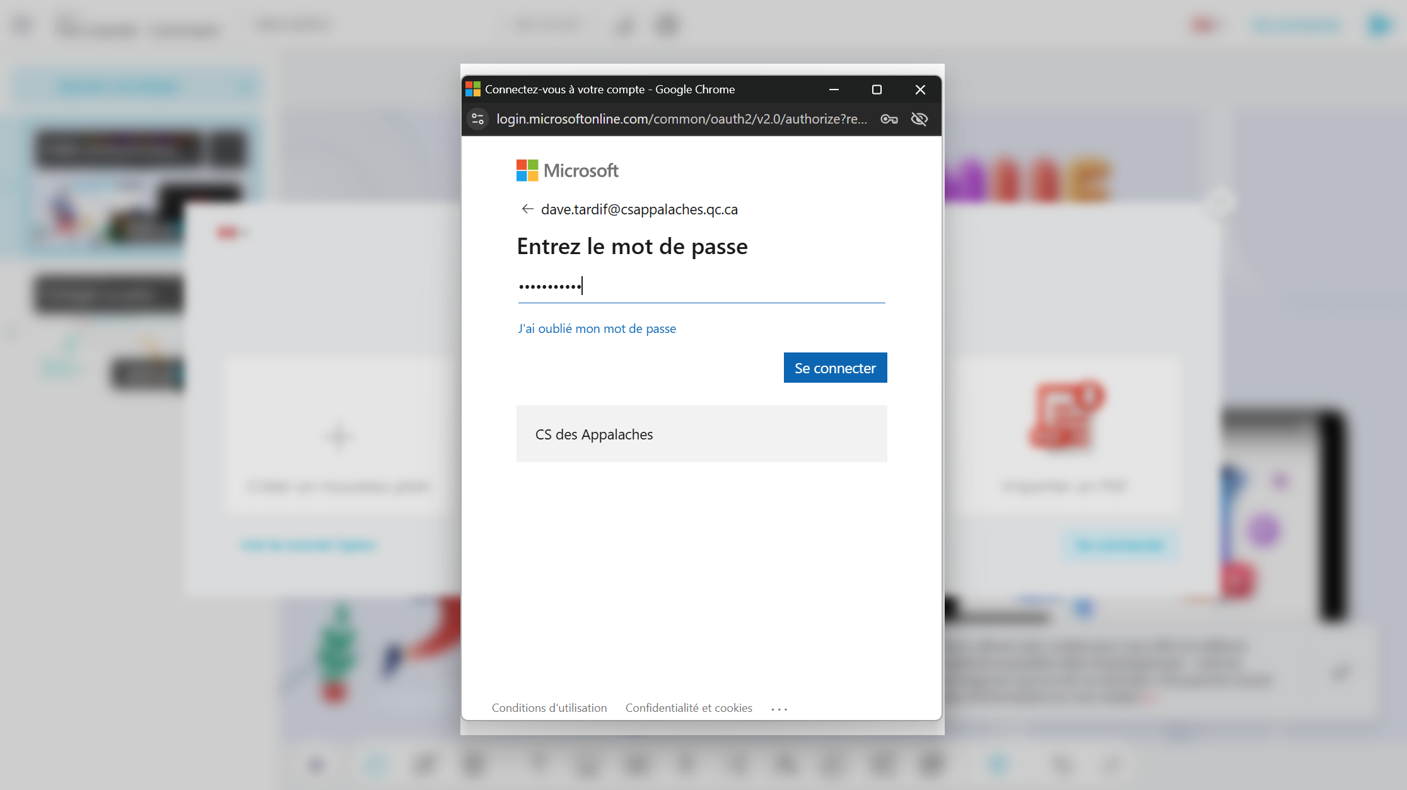Click the Microsoft favicon in the title bar
Viewport: 1407px width, 790px height.
[473, 89]
